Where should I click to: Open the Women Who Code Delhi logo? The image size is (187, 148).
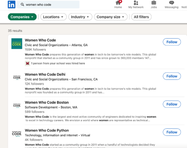[17, 78]
